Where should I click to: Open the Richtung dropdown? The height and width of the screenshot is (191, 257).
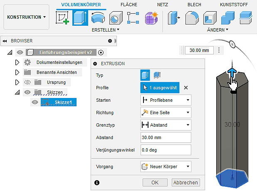pos(166,113)
